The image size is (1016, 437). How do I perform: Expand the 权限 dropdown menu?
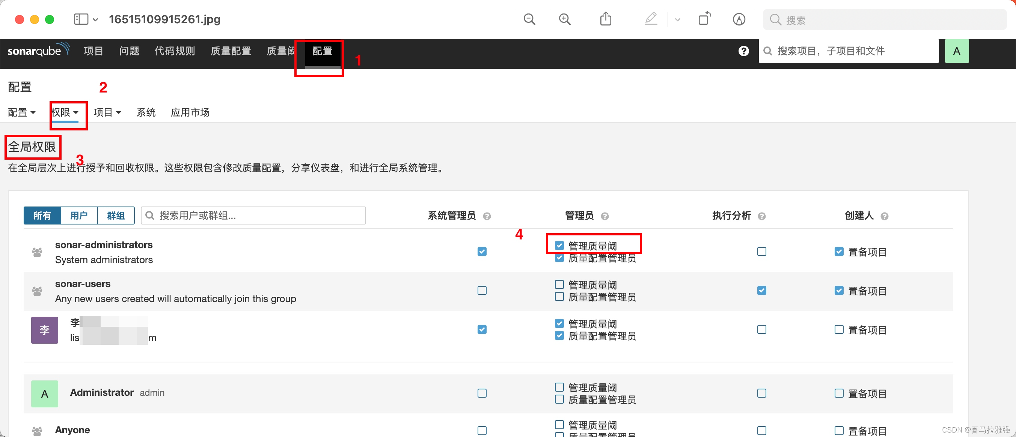pyautogui.click(x=65, y=112)
